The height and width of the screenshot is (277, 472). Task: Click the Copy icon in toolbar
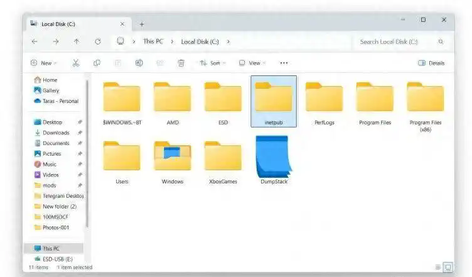(x=97, y=63)
